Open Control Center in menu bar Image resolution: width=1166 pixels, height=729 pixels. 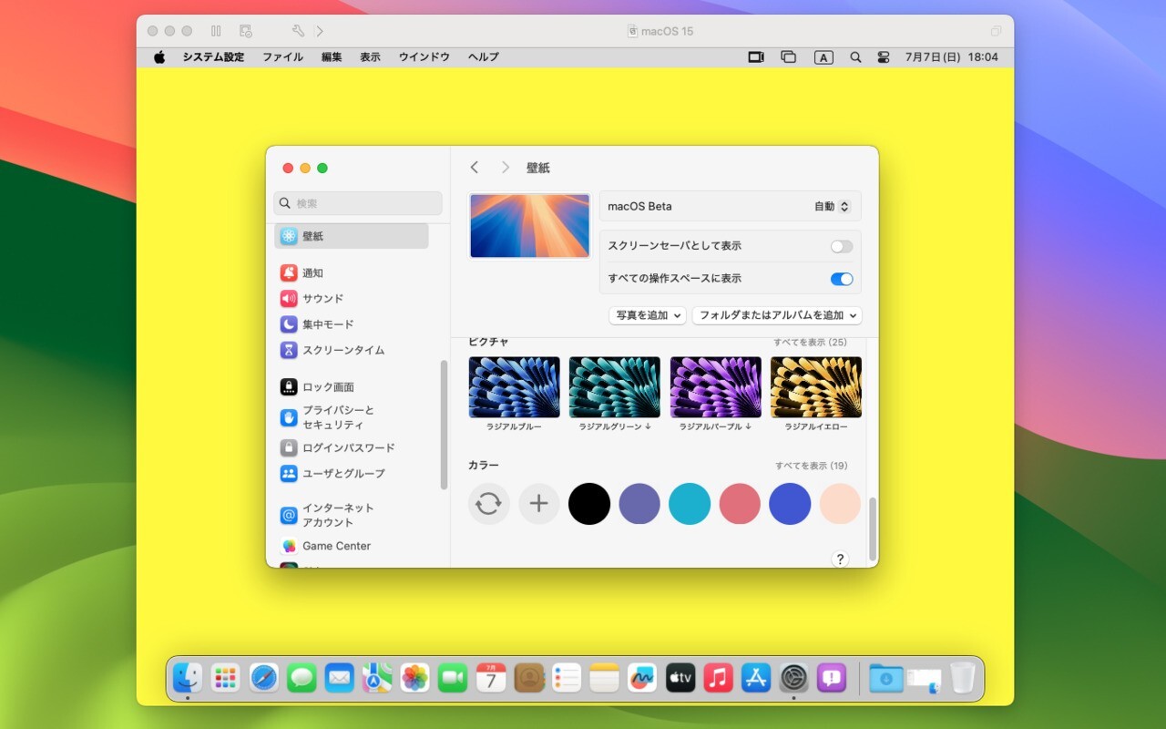[x=884, y=56]
